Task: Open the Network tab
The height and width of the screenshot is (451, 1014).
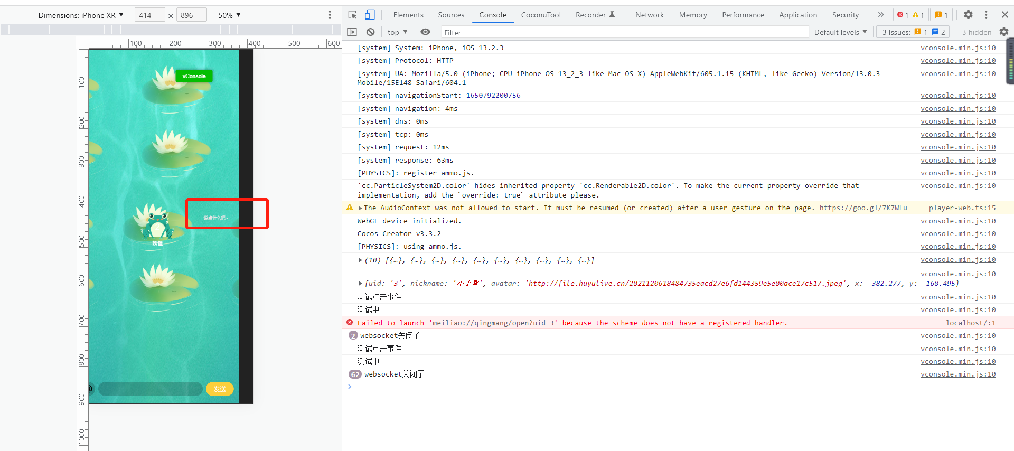Action: [x=650, y=15]
